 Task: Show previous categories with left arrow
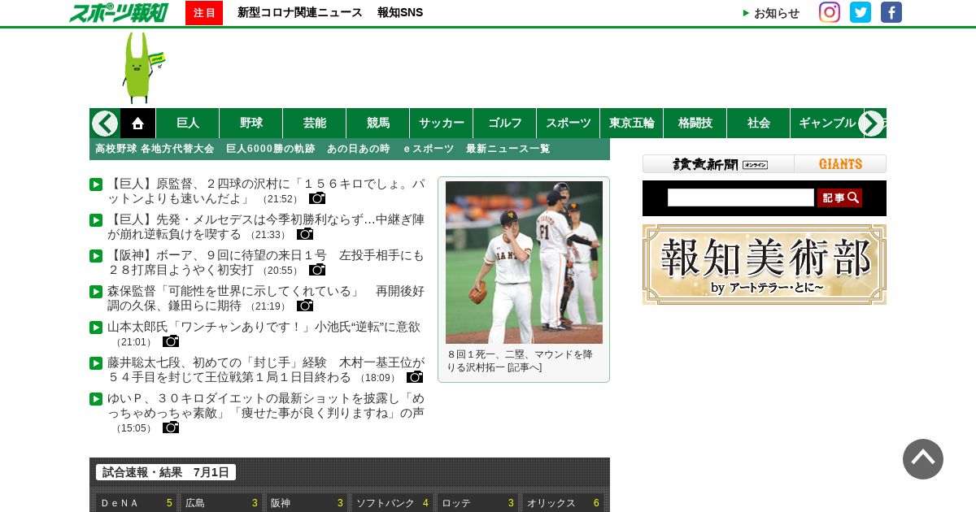[105, 124]
